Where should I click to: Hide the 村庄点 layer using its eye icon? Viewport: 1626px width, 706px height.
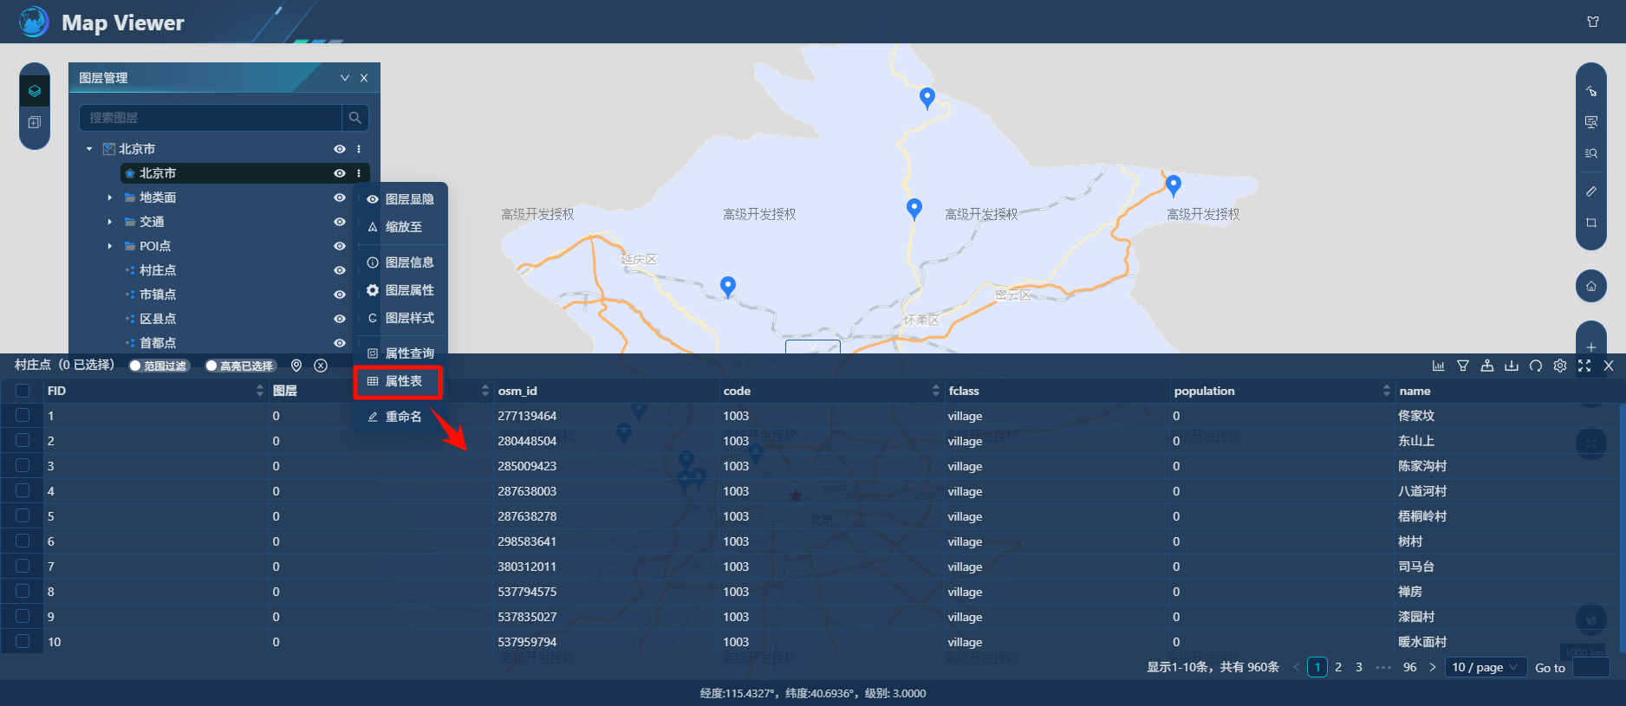click(340, 270)
